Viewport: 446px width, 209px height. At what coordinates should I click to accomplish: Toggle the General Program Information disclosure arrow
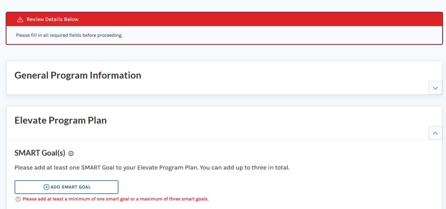pos(435,87)
